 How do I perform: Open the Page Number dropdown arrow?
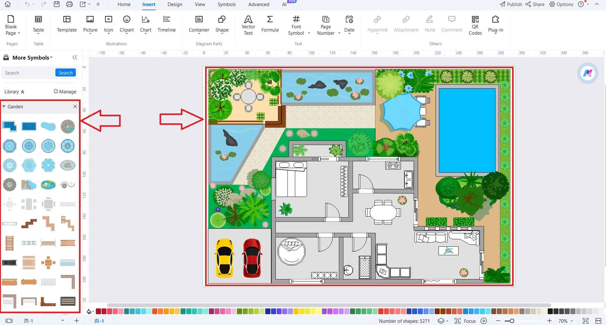[x=339, y=33]
